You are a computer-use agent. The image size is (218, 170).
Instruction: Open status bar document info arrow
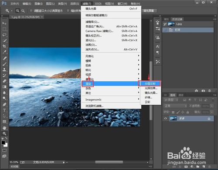point(64,163)
